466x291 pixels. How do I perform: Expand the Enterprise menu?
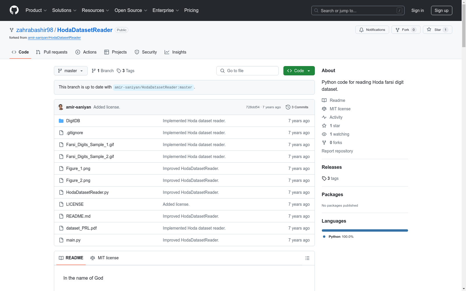click(x=166, y=10)
